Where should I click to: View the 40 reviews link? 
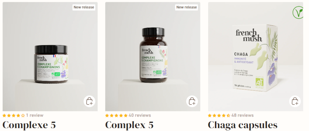coord(140,115)
